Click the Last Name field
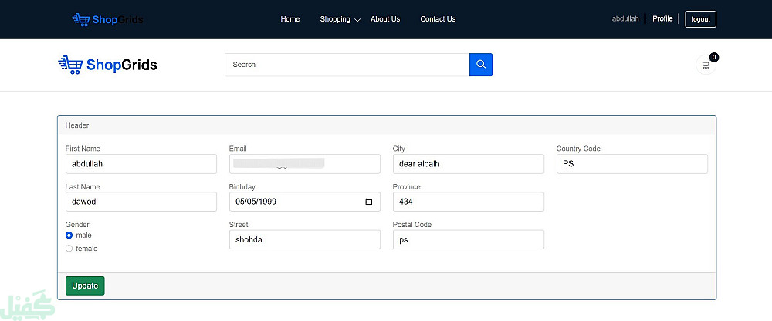Screen dimensions: 772x321 pos(141,202)
